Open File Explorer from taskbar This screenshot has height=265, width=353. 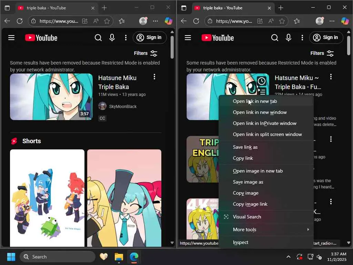coord(119,257)
